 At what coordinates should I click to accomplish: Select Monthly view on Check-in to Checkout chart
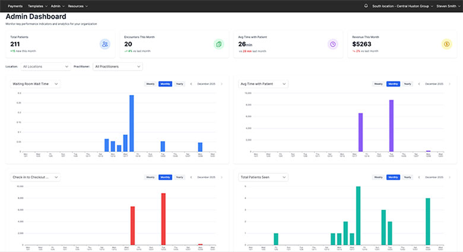coord(165,177)
